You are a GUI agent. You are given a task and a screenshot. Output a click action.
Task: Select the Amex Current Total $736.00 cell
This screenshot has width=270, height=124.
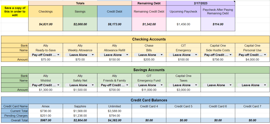pyautogui.click(x=45, y=111)
